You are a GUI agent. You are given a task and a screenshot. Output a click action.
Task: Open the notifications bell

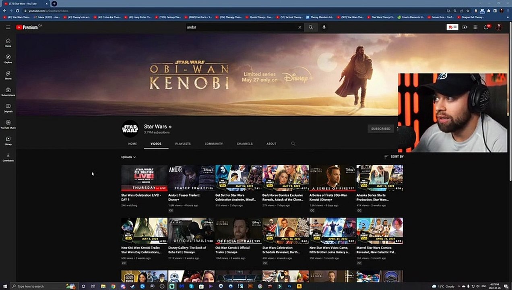(486, 27)
